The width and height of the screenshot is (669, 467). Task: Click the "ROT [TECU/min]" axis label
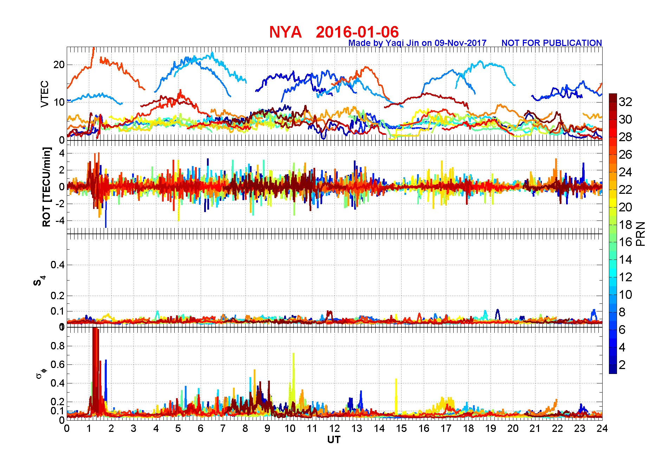pos(46,187)
